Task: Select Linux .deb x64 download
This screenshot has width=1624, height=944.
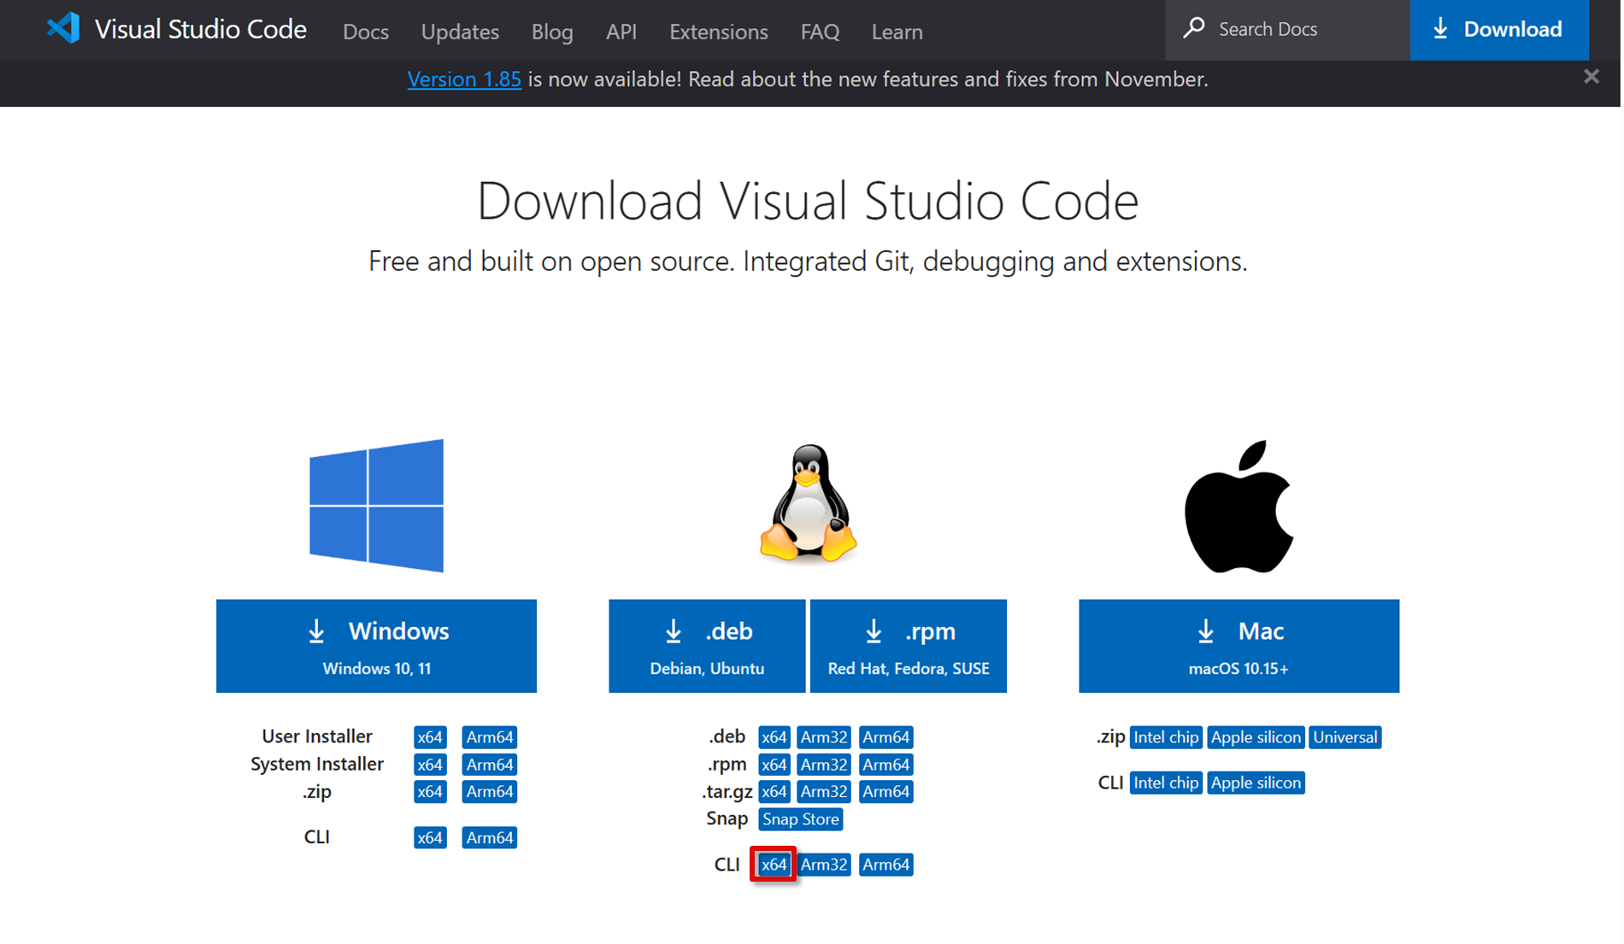Action: pyautogui.click(x=774, y=737)
